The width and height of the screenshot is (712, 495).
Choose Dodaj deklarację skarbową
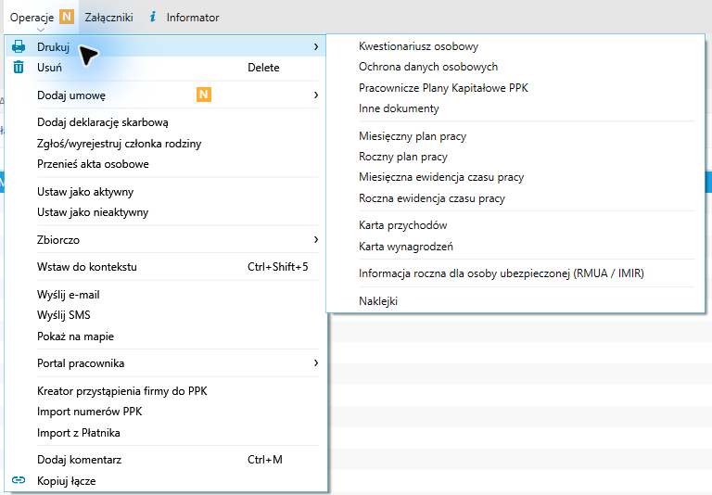tap(166, 122)
